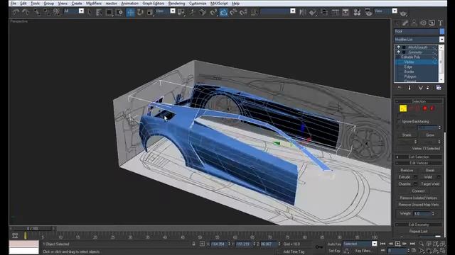The image size is (455, 255).
Task: Open the Customize menu
Action: [198, 4]
